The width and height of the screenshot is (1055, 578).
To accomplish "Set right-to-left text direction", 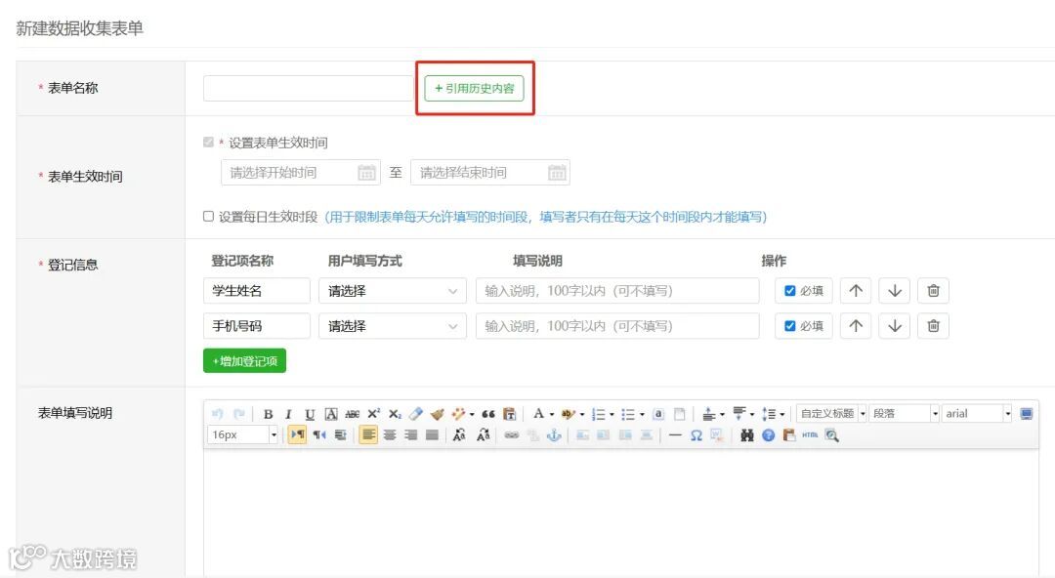I will (x=318, y=435).
